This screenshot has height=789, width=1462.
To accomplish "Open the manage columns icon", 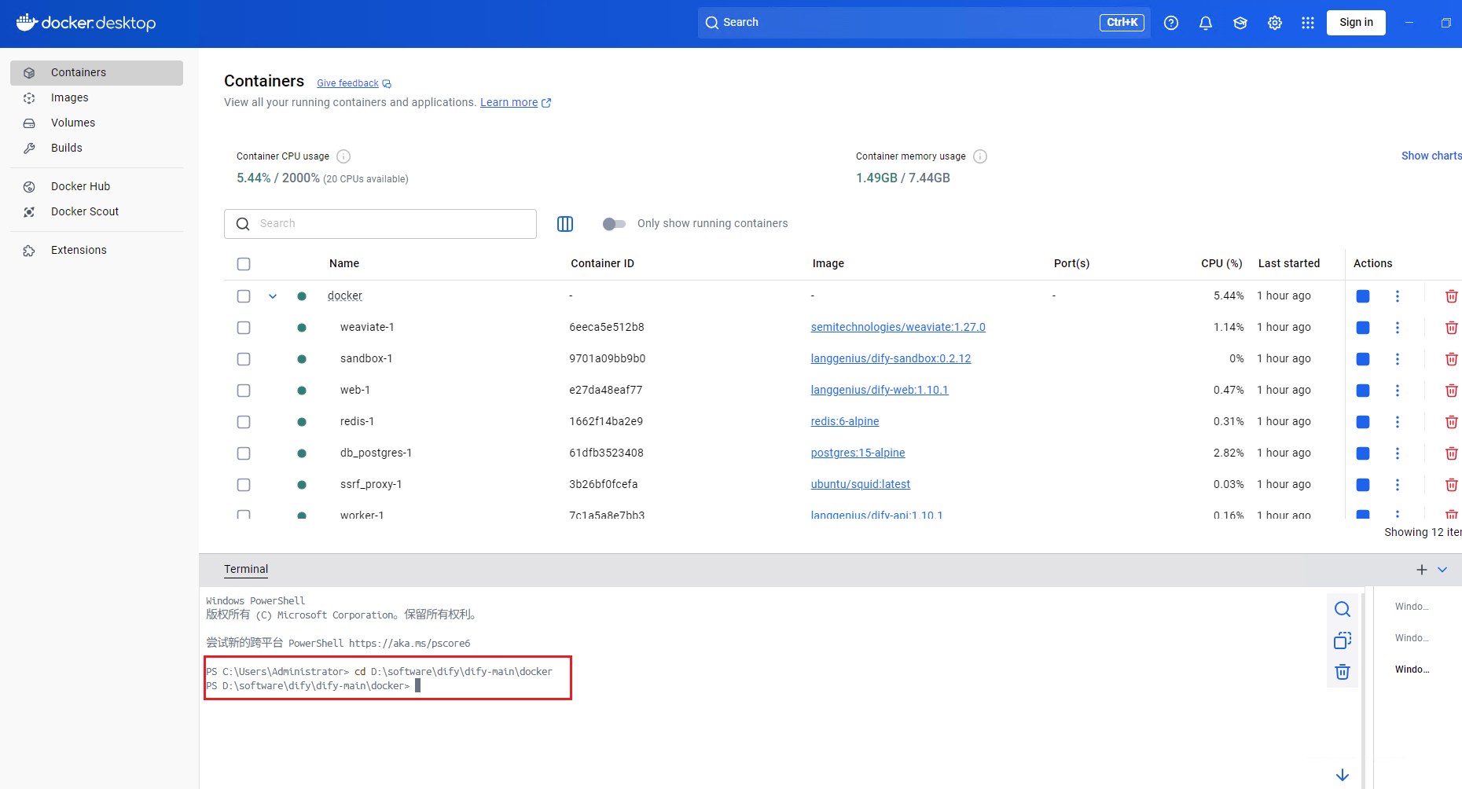I will [565, 224].
